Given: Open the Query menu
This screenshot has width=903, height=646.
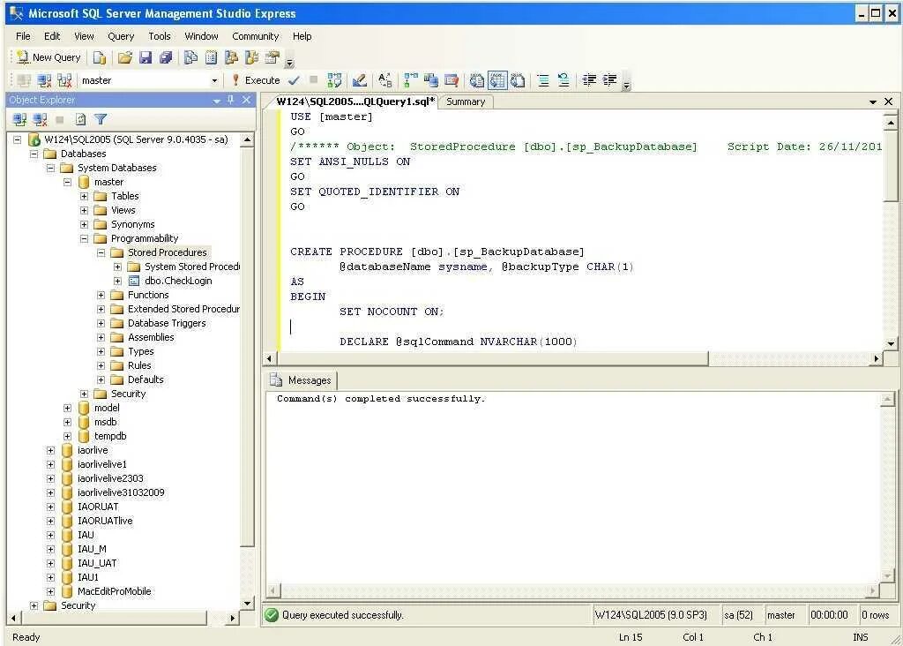Looking at the screenshot, I should pos(121,36).
